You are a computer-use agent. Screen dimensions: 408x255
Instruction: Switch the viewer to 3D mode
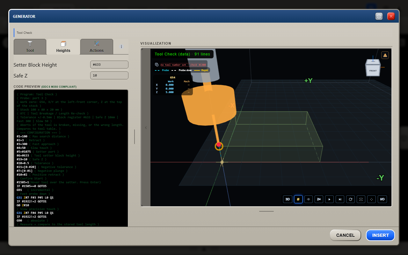point(288,199)
